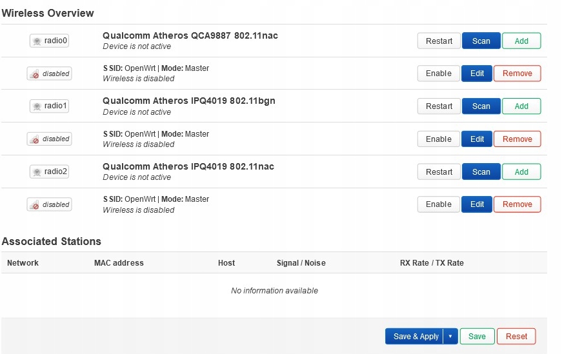The height and width of the screenshot is (354, 562).
Task: Scan for networks on radio1
Action: point(481,106)
